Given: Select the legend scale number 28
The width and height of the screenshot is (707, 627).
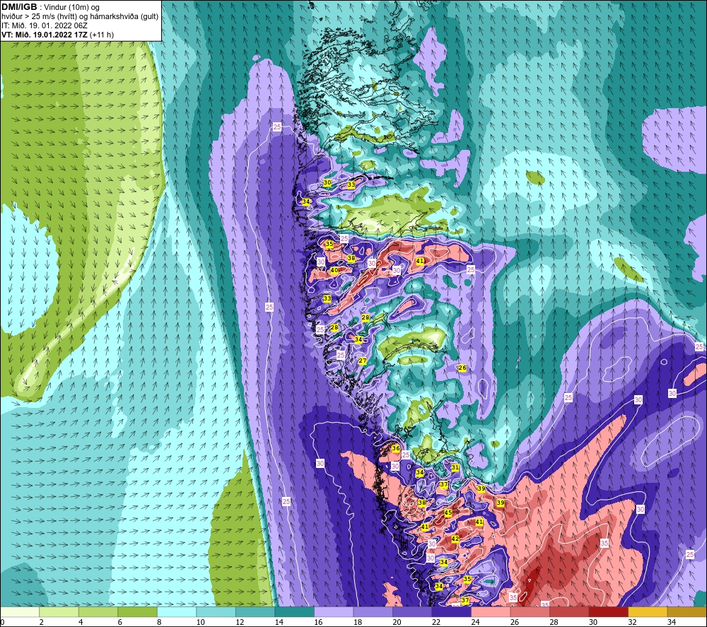Looking at the screenshot, I should [x=554, y=623].
